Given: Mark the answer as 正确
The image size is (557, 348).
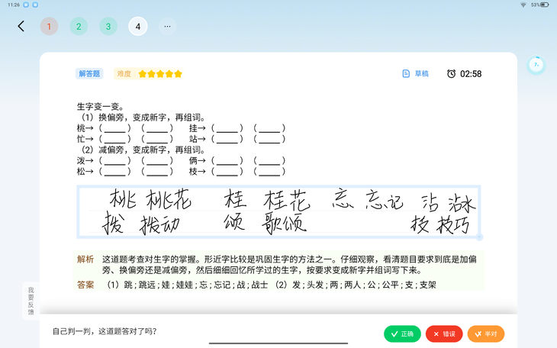Looking at the screenshot, I should click(x=402, y=333).
